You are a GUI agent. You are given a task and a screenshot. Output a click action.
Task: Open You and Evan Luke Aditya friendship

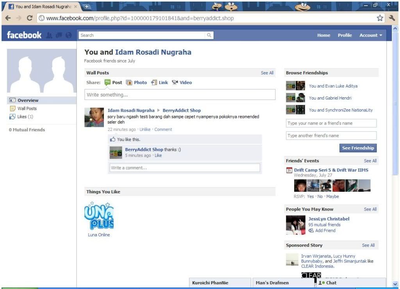(333, 86)
